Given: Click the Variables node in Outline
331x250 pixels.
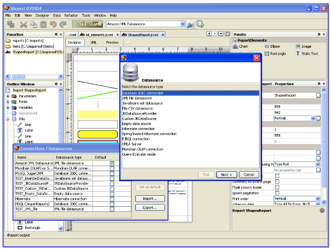Looking at the screenshot, I should (22, 107).
